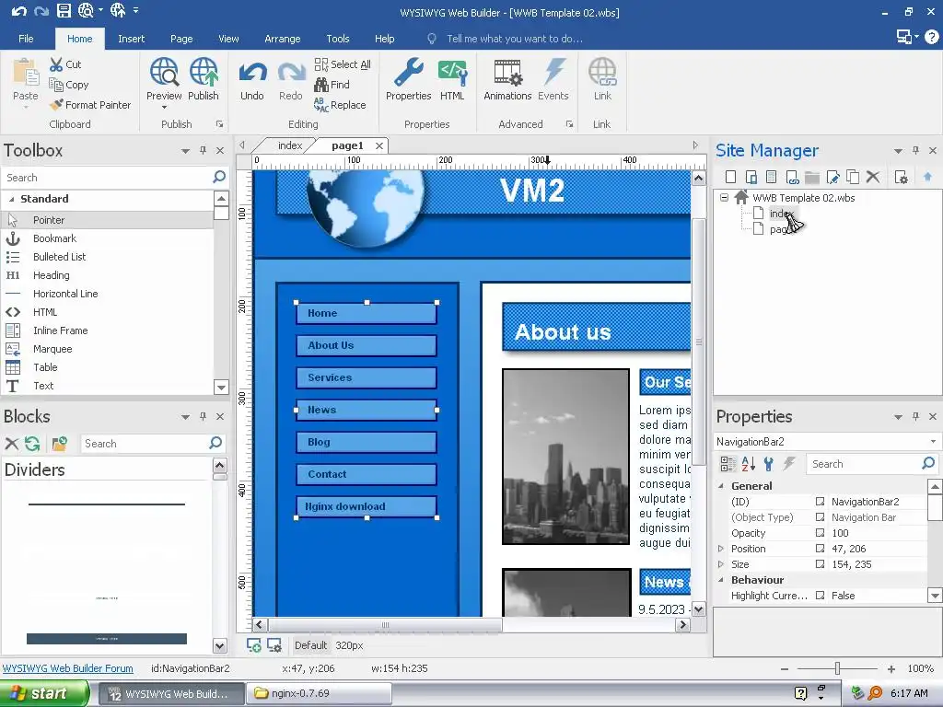Image resolution: width=943 pixels, height=707 pixels.
Task: Click the Publish globe icon
Action: click(x=204, y=72)
